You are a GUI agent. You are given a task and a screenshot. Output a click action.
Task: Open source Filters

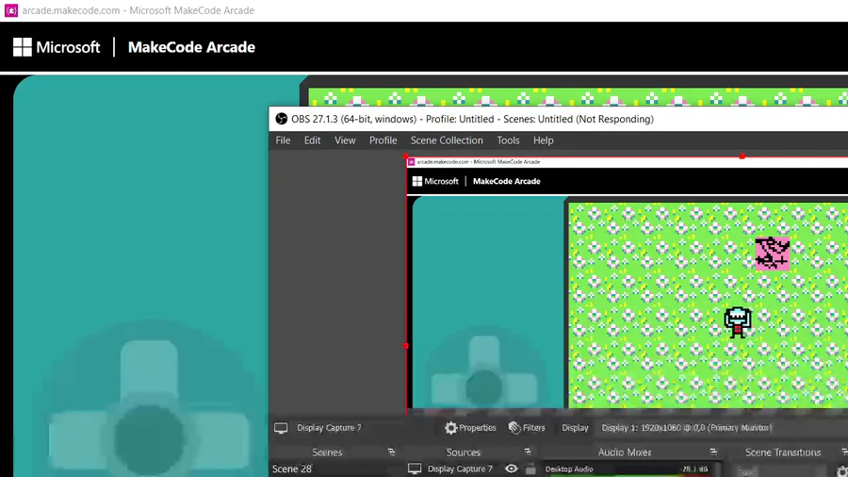[527, 428]
